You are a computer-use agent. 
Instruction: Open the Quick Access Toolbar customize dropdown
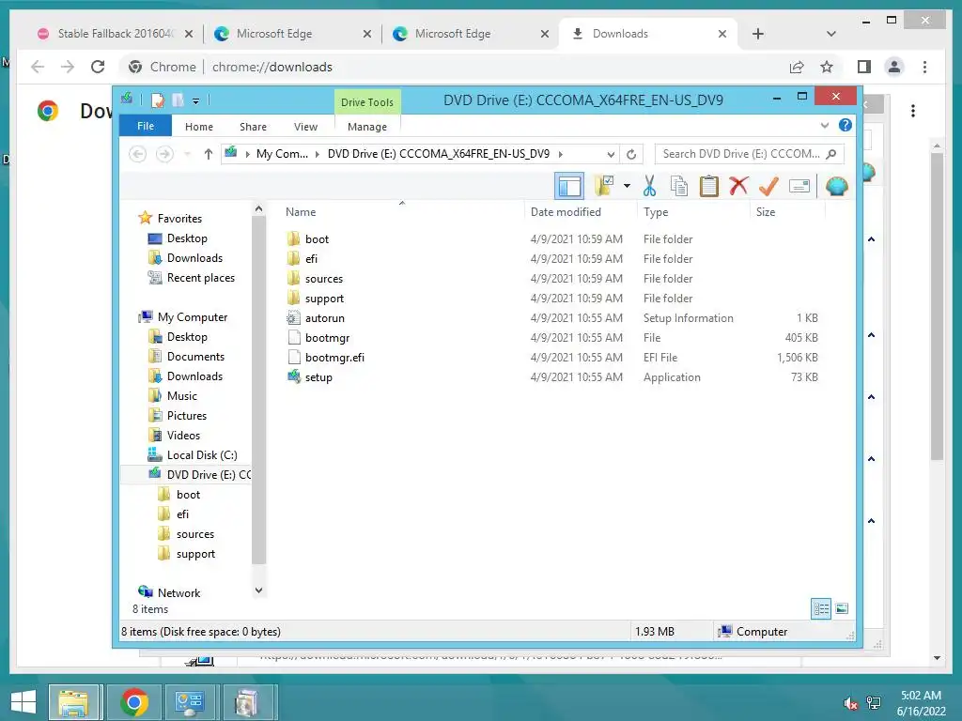coord(195,100)
